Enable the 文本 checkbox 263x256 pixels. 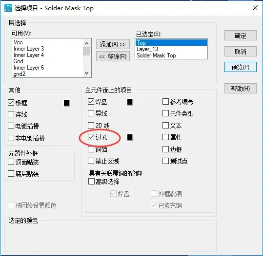click(x=165, y=125)
